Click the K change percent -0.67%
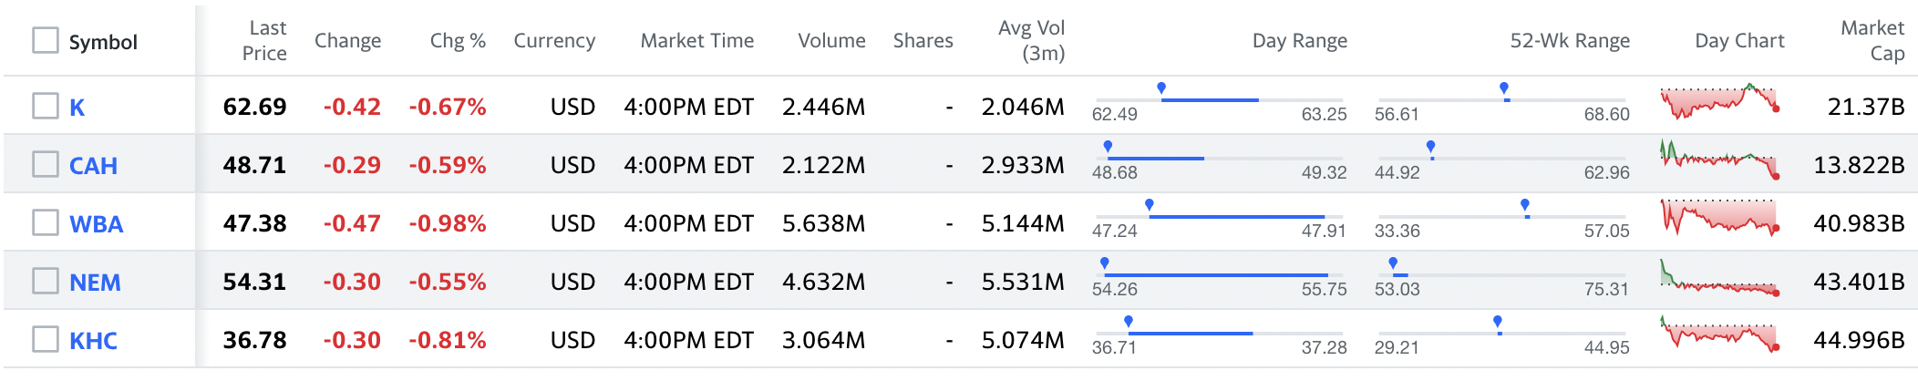Viewport: 1918px width, 381px height. 448,107
